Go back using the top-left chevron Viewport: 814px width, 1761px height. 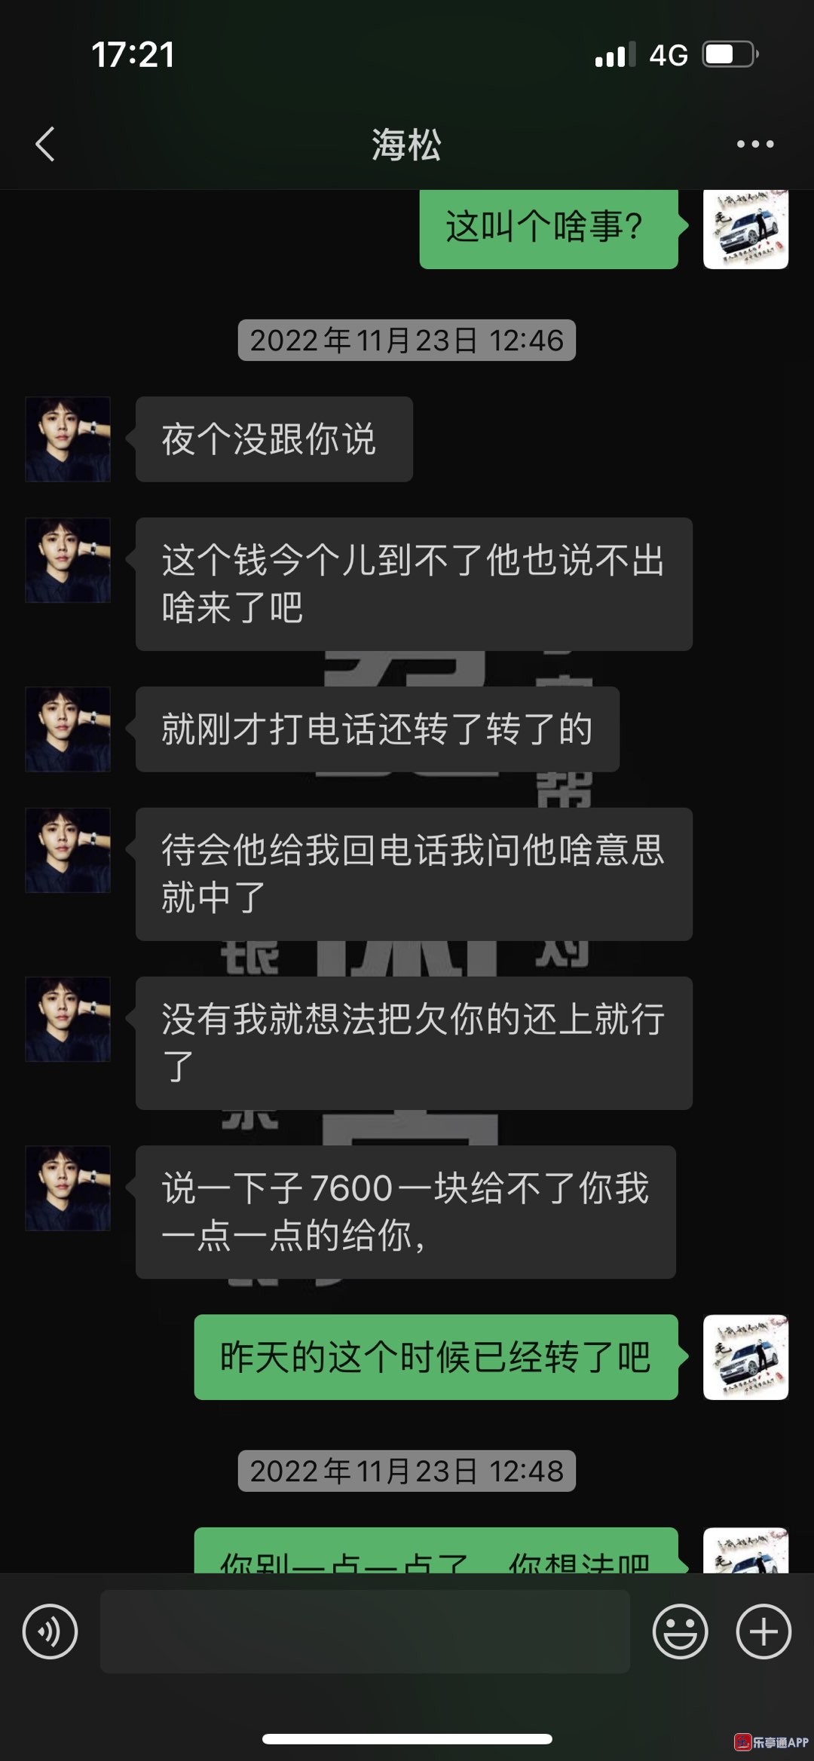point(45,144)
